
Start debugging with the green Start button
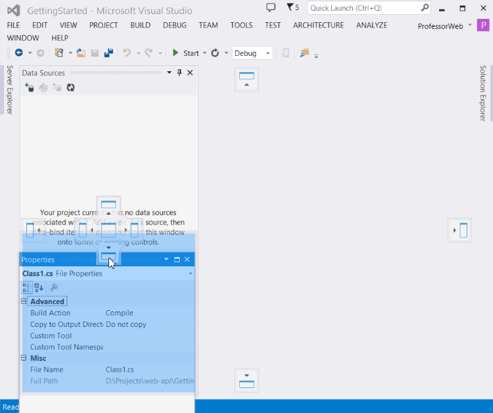185,53
